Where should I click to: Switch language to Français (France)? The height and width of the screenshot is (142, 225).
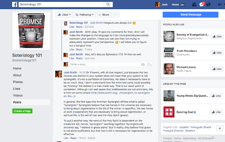(x=173, y=131)
